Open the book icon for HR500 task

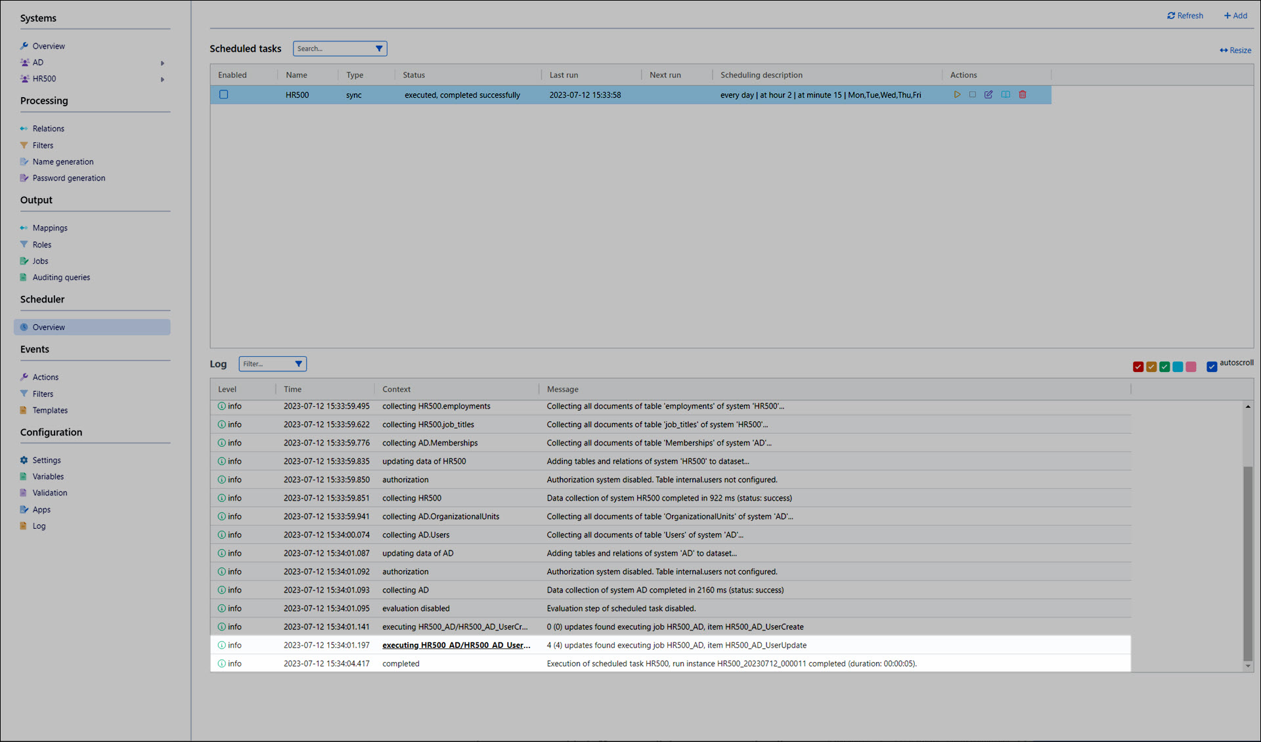pos(1006,94)
